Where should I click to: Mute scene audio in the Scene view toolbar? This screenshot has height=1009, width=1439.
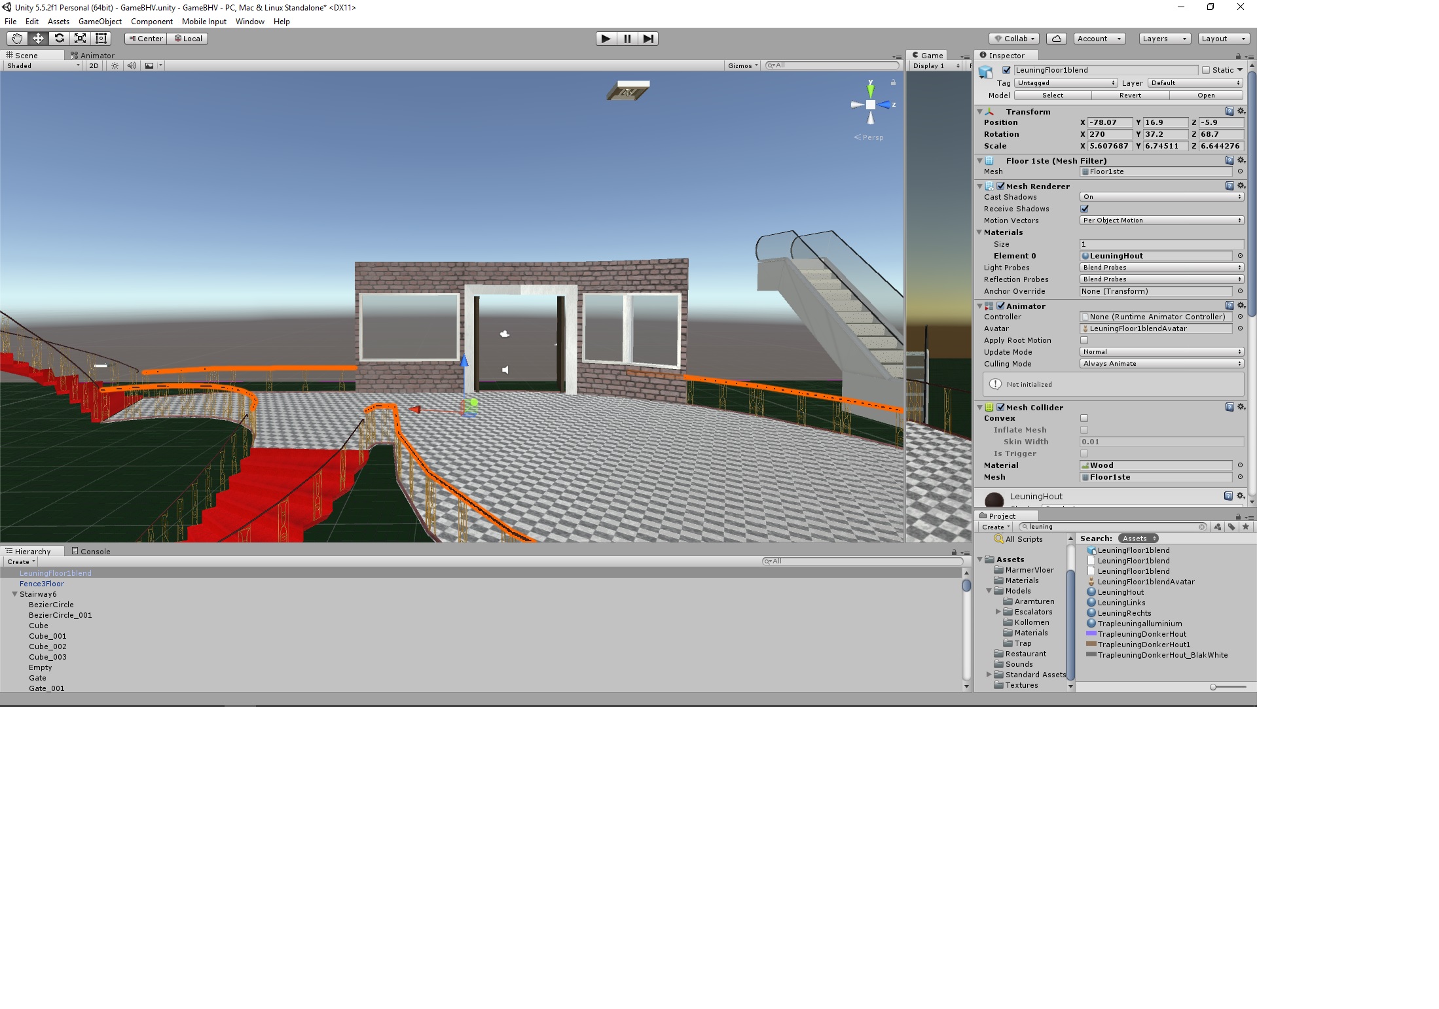(132, 65)
